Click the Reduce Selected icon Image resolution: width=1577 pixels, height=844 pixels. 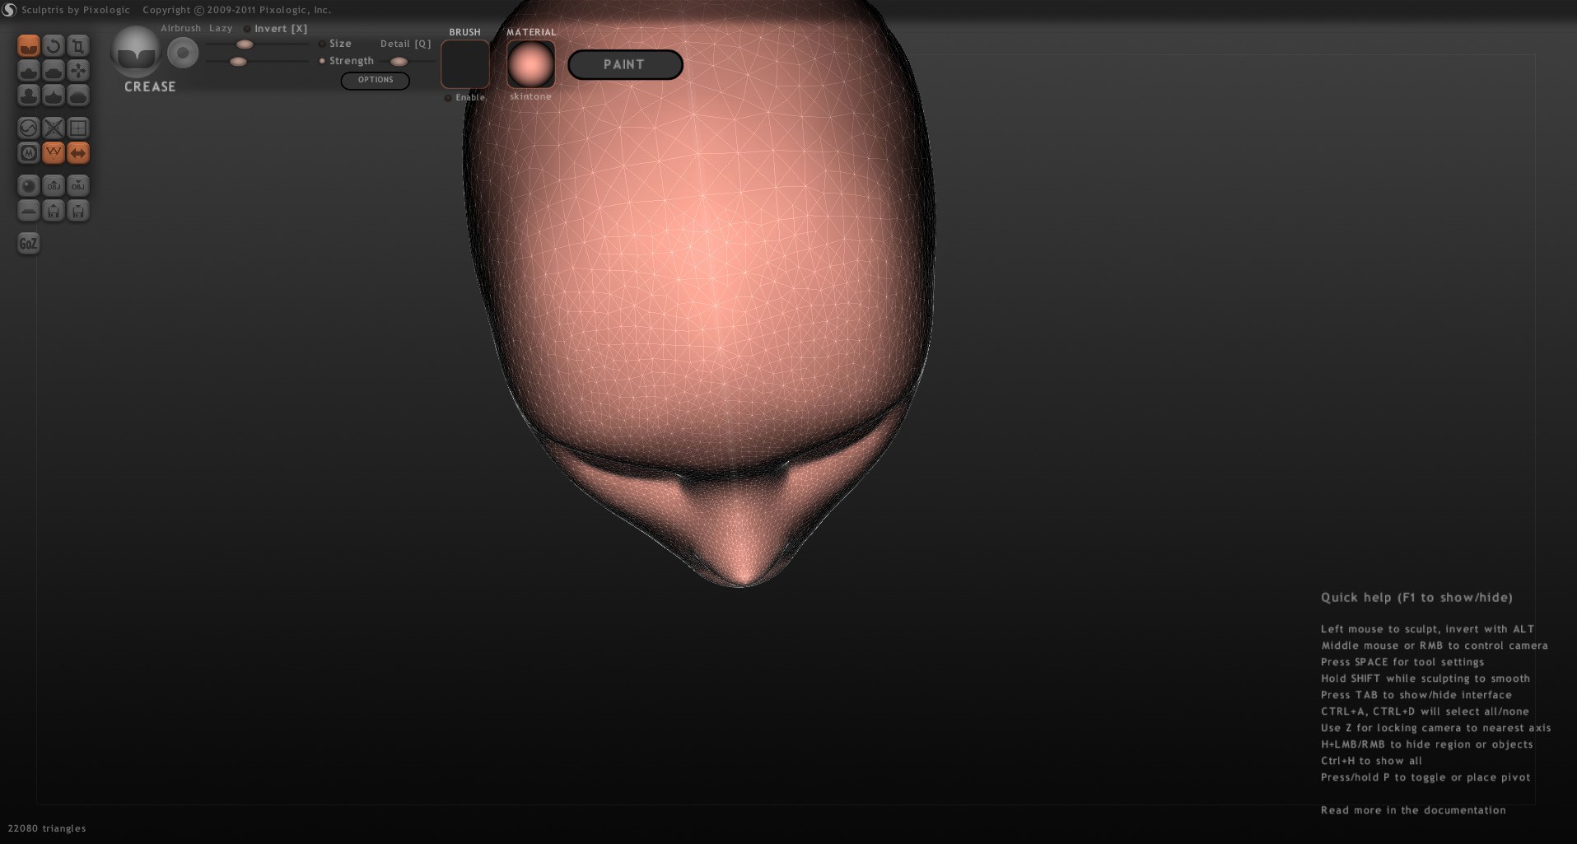54,128
